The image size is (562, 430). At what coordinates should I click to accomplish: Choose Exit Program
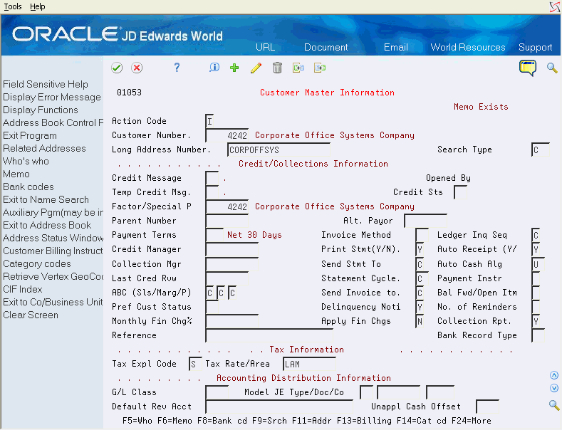(30, 136)
